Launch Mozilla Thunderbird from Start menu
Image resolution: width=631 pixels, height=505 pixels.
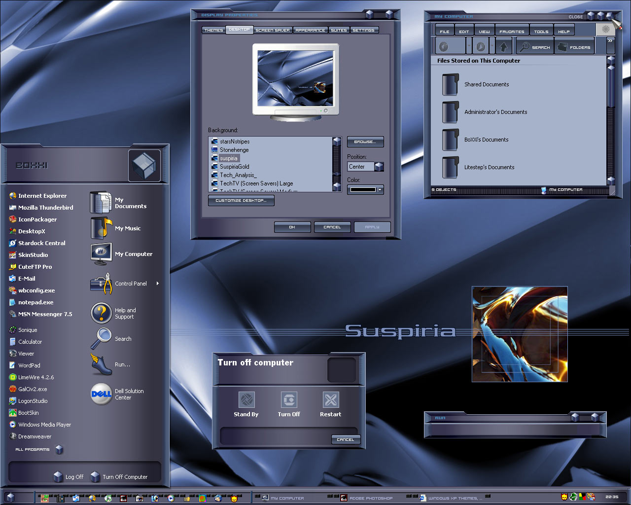41,208
